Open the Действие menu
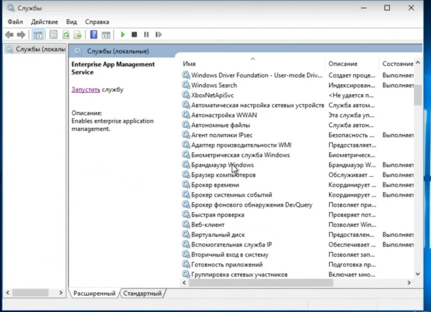Image resolution: width=431 pixels, height=312 pixels. (44, 22)
